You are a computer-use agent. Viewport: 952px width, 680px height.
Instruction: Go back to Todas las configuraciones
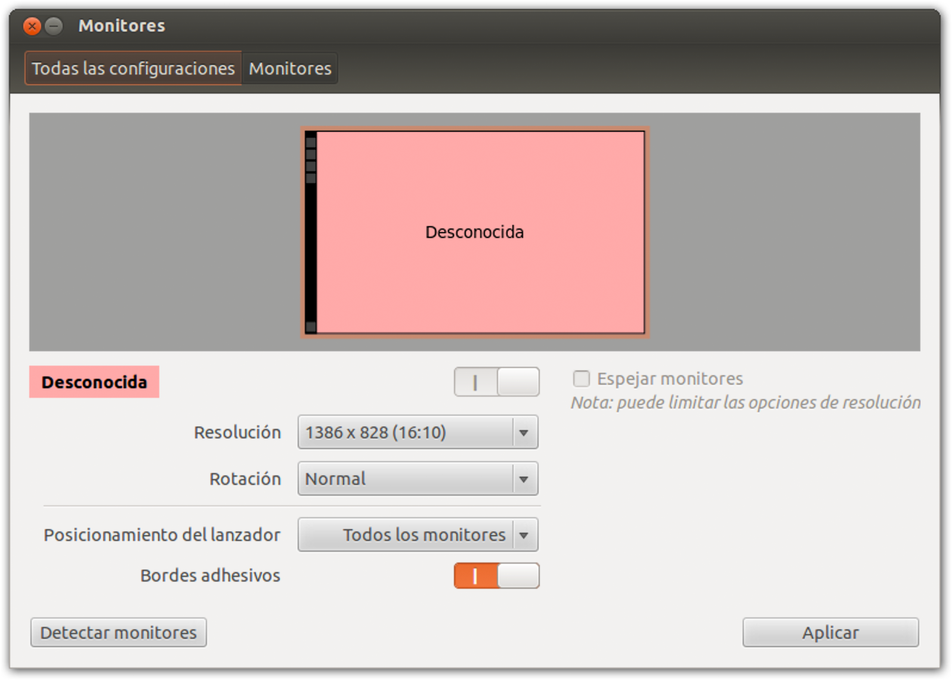point(133,69)
